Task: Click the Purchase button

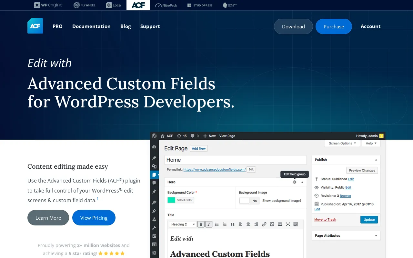Action: pyautogui.click(x=334, y=26)
